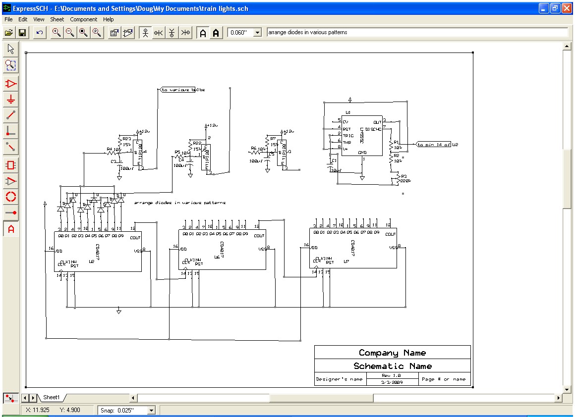Switch to the Sheet1 tab
575x417 pixels.
[52, 397]
